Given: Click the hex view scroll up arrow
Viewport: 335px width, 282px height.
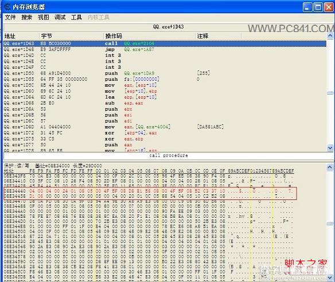Looking at the screenshot, I should [x=330, y=167].
